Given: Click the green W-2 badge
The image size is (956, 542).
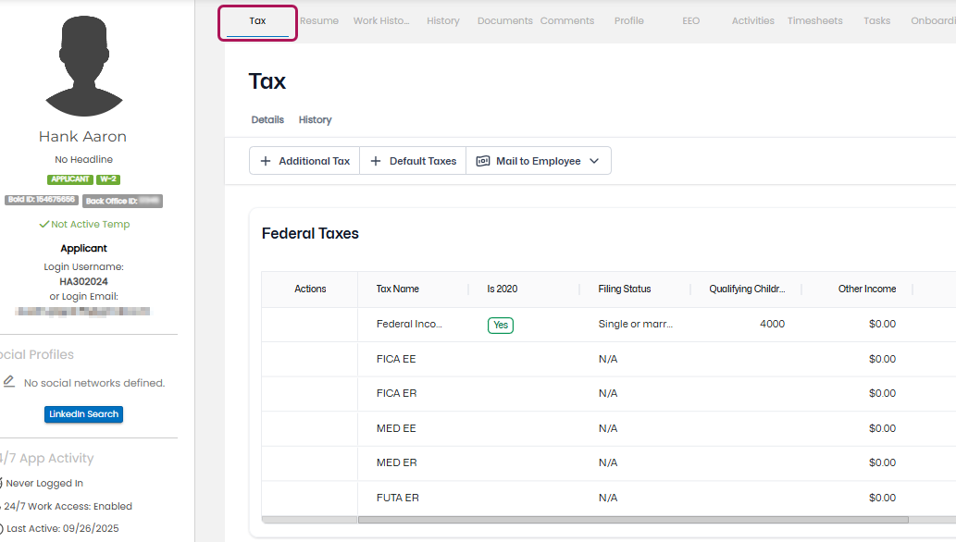Looking at the screenshot, I should pos(108,179).
